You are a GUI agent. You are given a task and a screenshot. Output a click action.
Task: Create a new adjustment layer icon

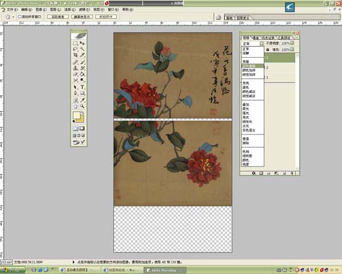pyautogui.click(x=276, y=173)
